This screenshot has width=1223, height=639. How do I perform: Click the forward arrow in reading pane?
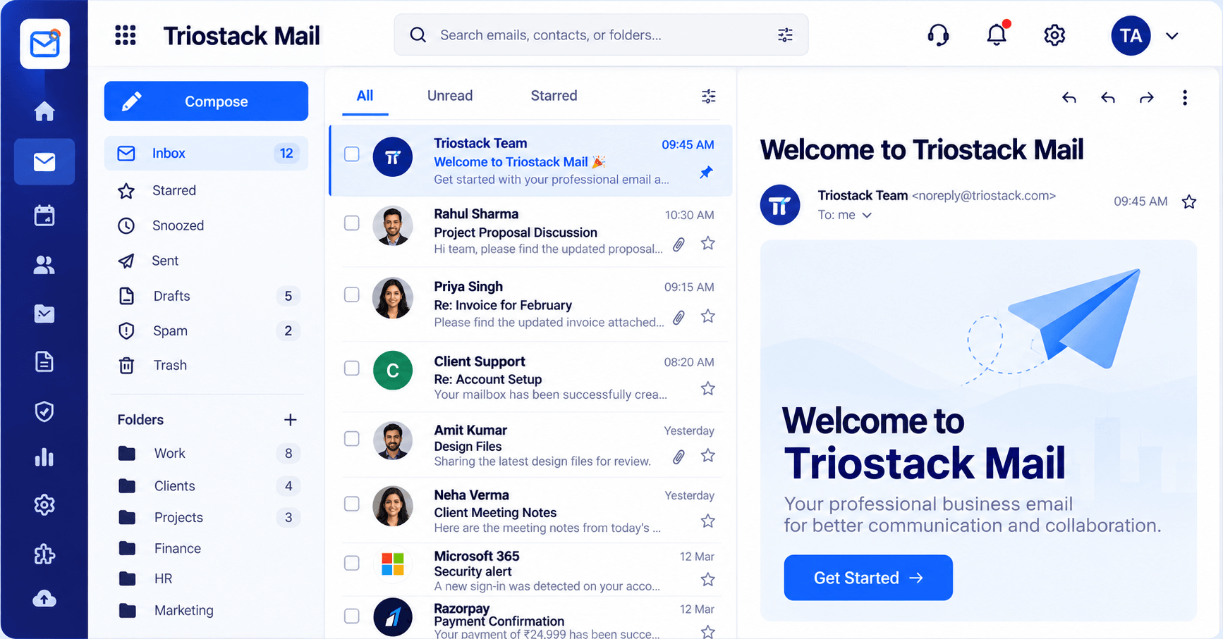1147,98
